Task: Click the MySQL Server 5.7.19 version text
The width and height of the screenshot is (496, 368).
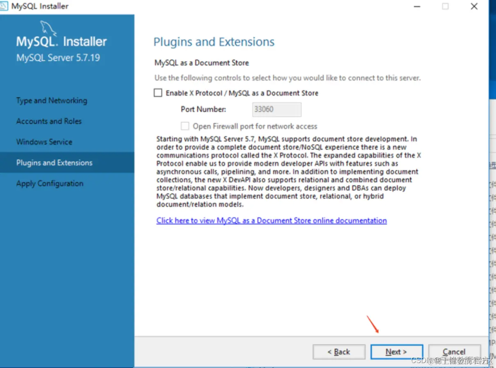Action: [58, 57]
